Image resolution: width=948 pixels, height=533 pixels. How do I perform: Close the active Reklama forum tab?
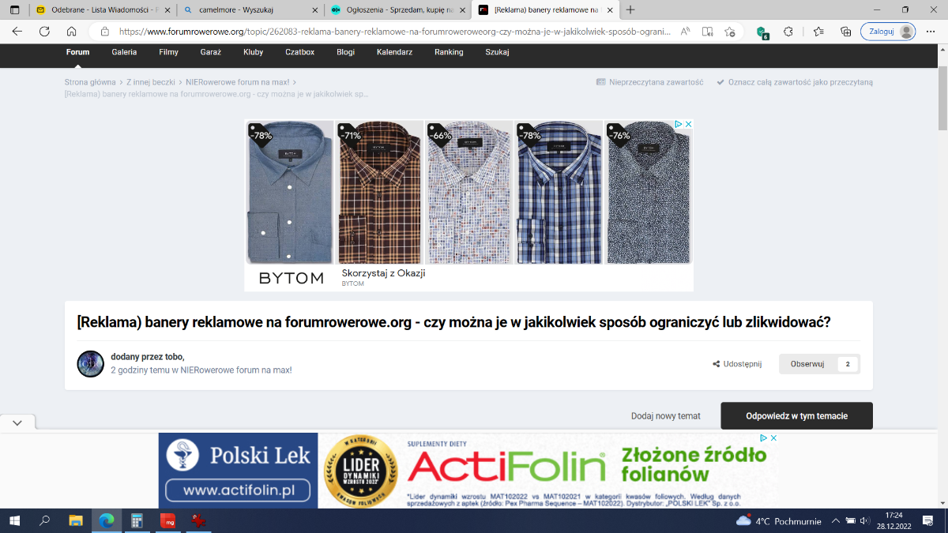point(609,10)
